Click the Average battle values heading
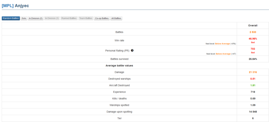The height and width of the screenshot is (122, 269). (119, 66)
